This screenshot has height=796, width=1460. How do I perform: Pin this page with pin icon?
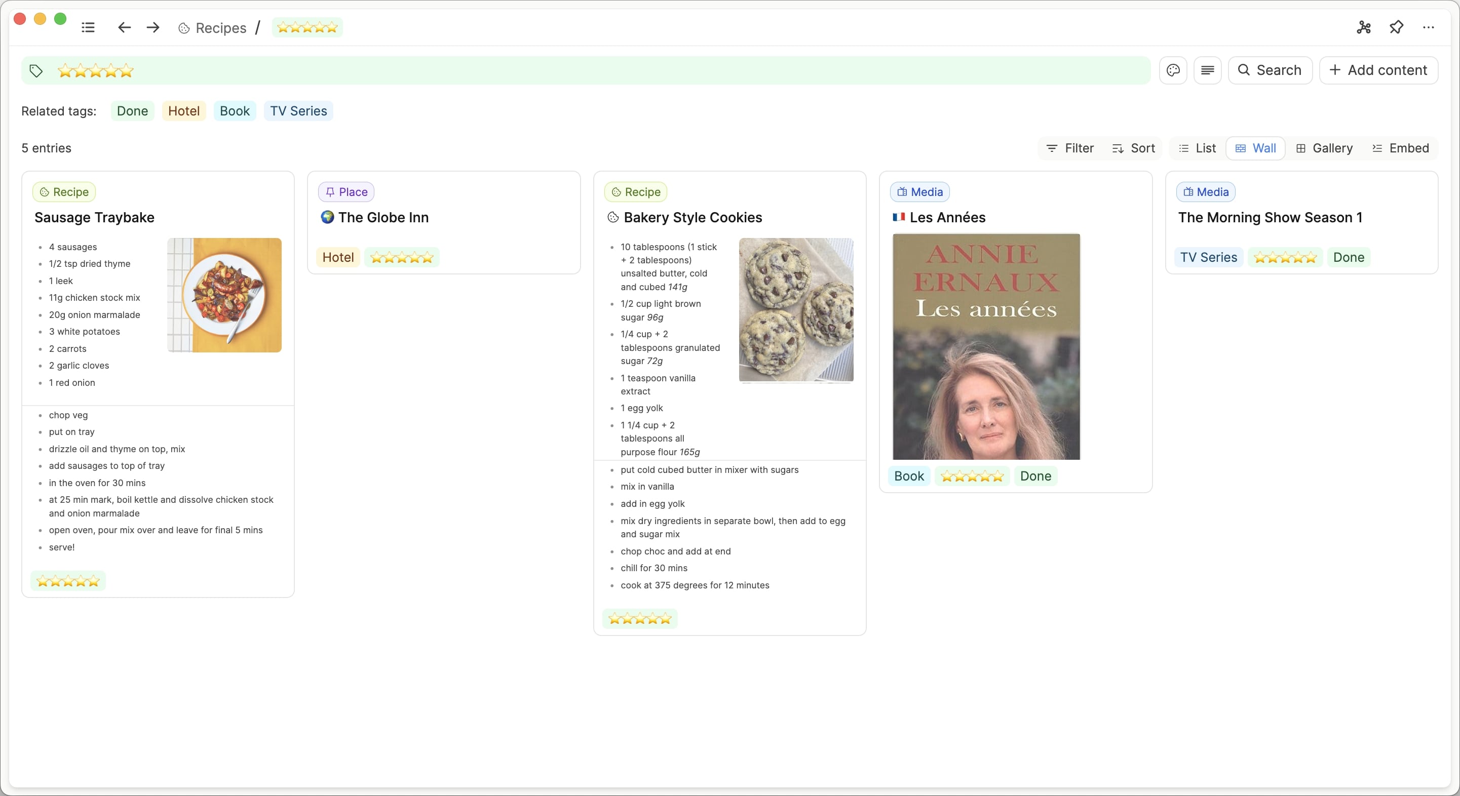coord(1397,27)
